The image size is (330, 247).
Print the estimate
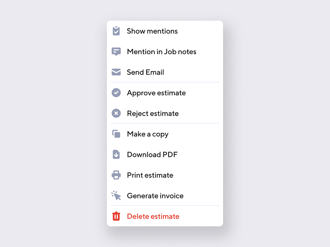coord(150,175)
